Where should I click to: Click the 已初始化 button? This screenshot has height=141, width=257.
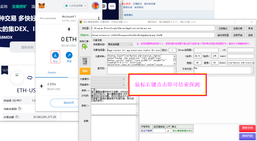pos(223,28)
